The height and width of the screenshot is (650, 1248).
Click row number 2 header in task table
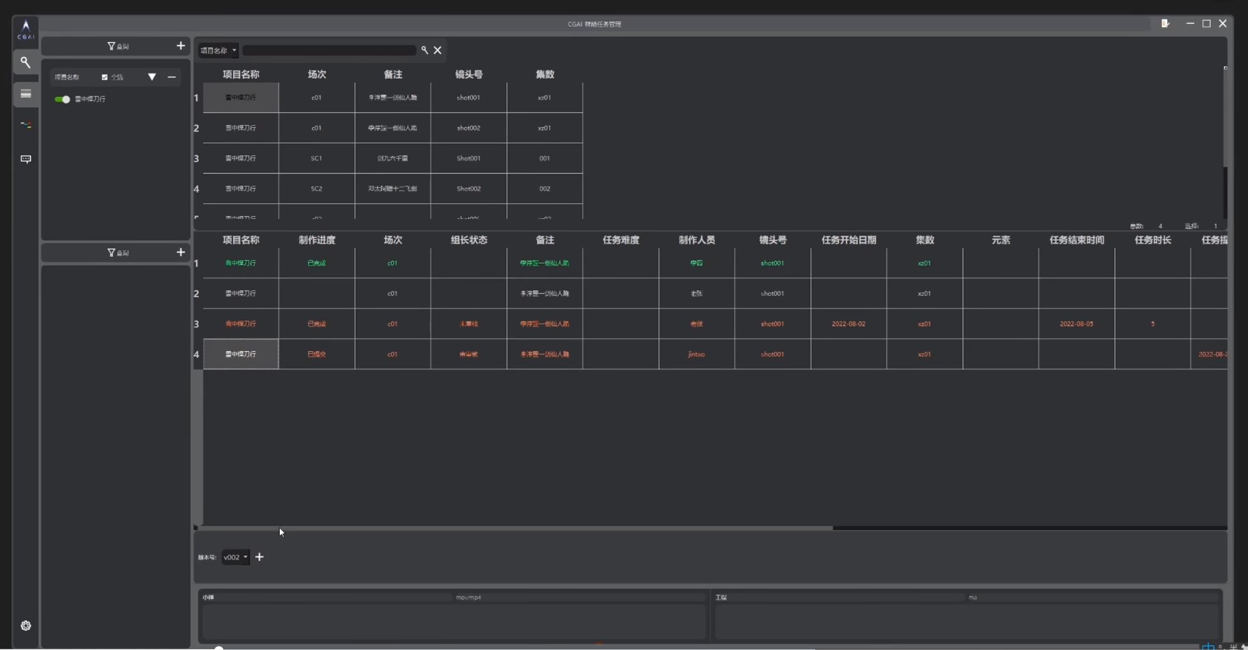click(x=197, y=294)
